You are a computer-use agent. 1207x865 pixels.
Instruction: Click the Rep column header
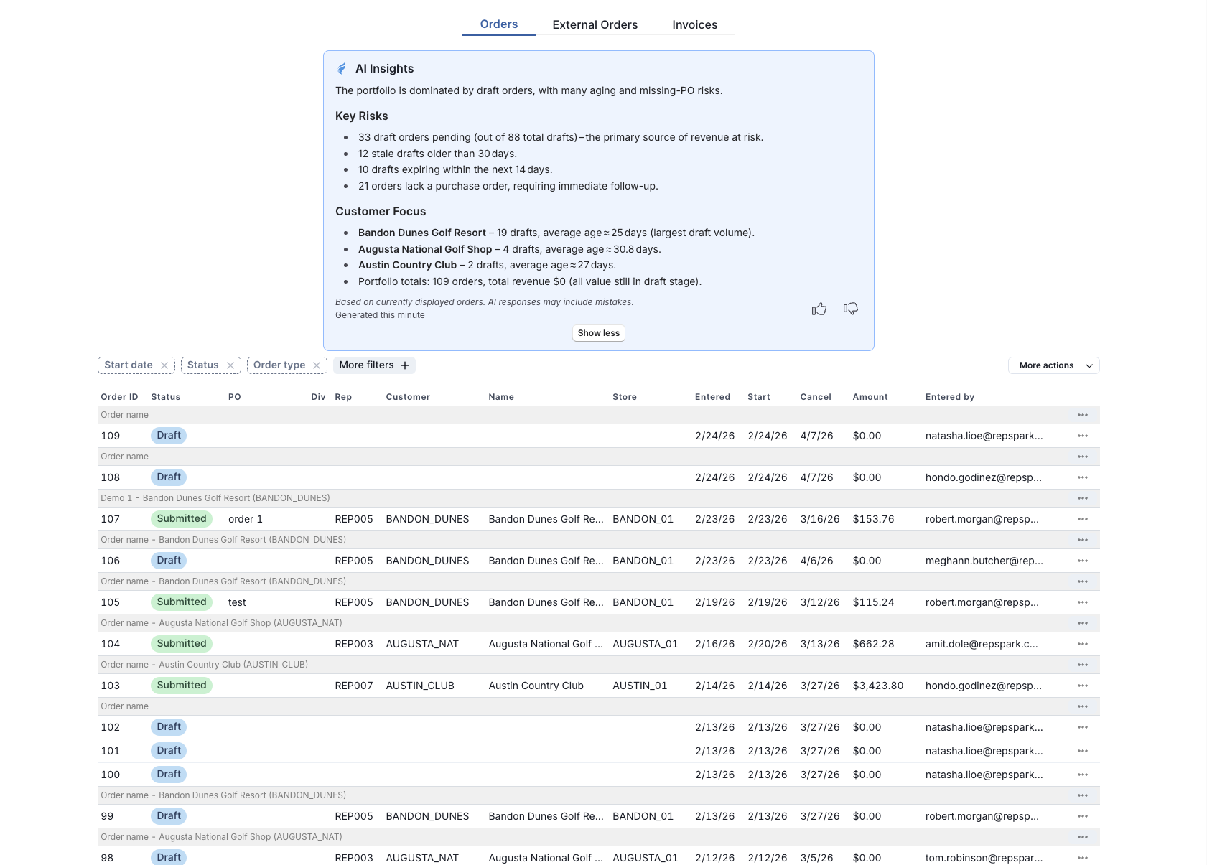coord(343,397)
